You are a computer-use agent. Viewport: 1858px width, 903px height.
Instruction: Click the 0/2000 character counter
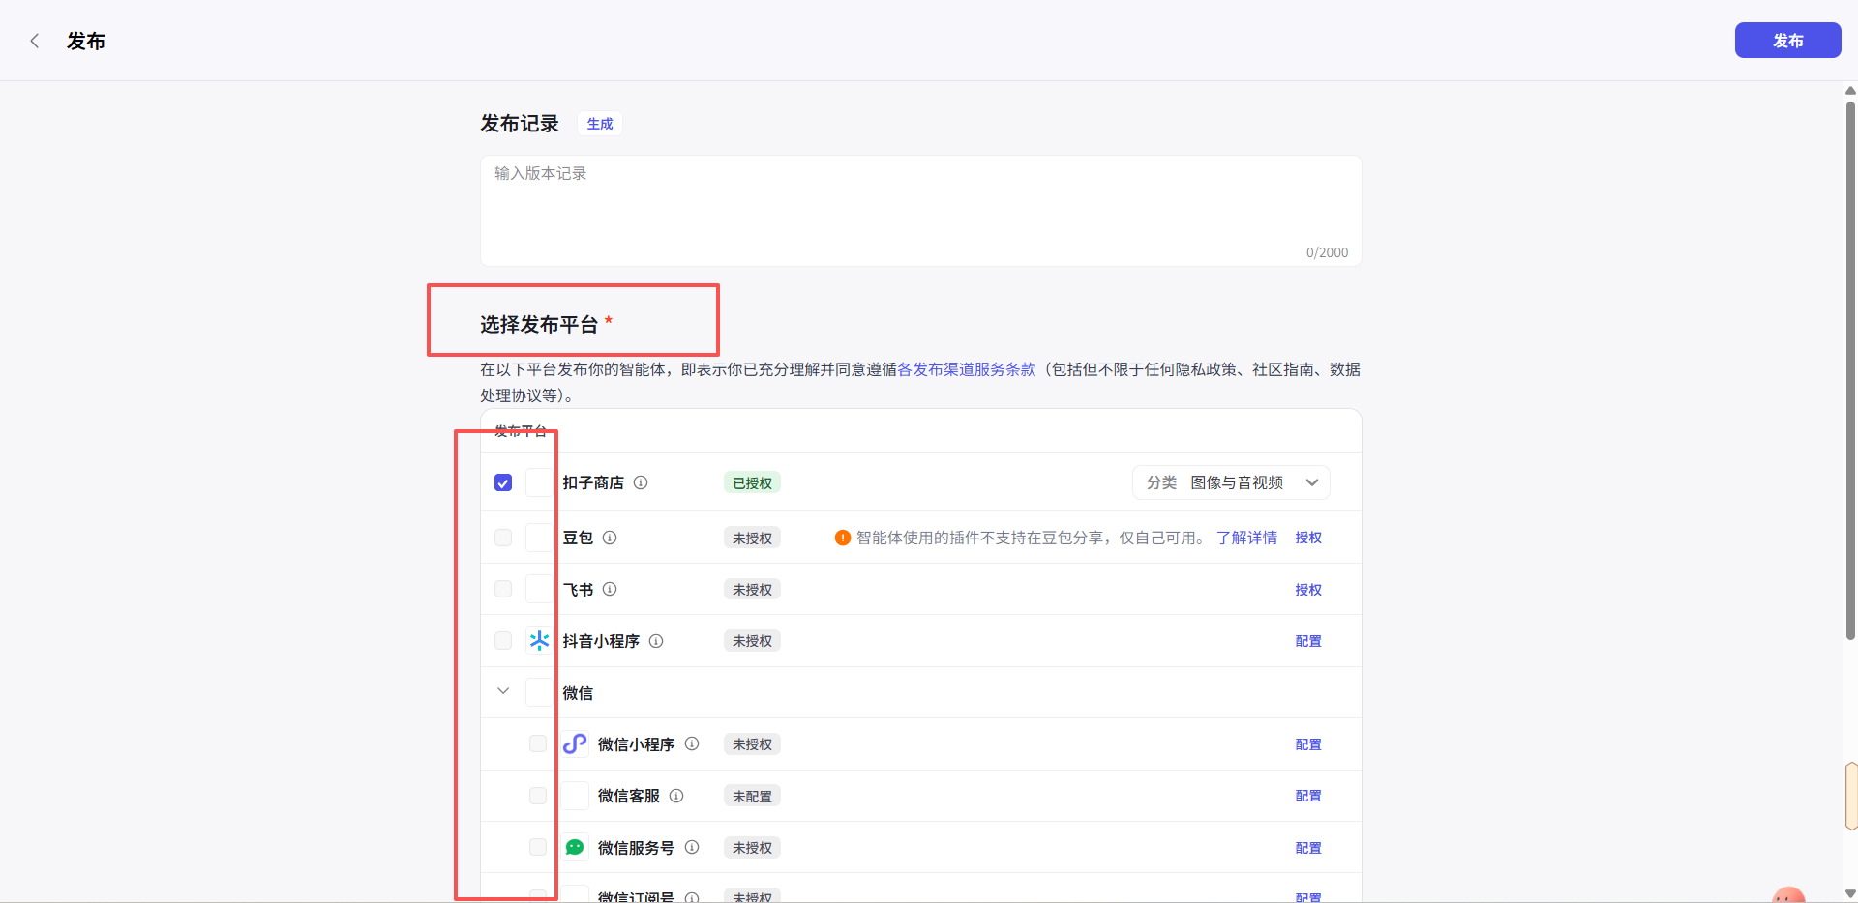click(x=1327, y=252)
